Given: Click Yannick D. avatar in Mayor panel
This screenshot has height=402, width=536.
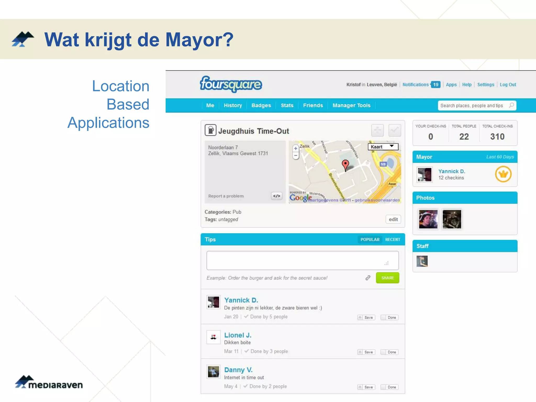Looking at the screenshot, I should tap(425, 174).
